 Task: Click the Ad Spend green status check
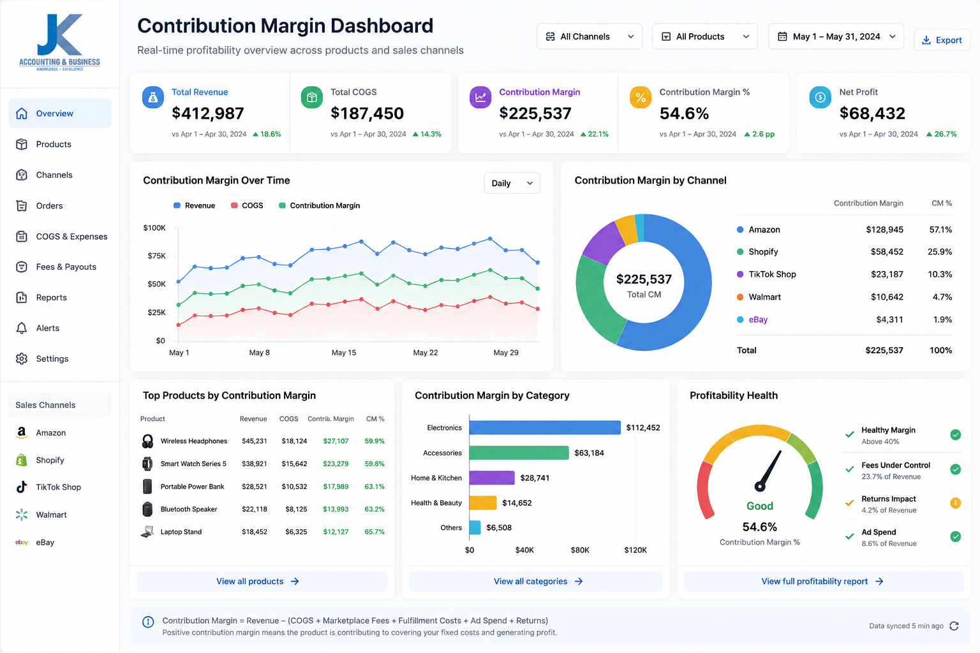coord(956,536)
